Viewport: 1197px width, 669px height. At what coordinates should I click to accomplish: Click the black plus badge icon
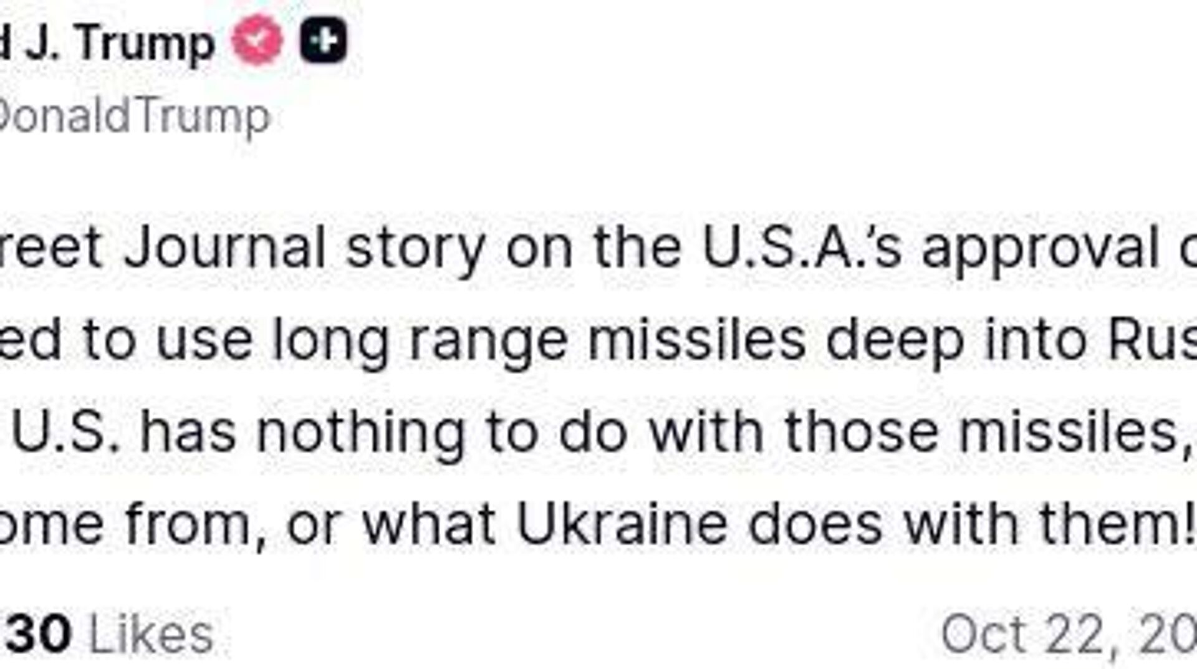[323, 41]
